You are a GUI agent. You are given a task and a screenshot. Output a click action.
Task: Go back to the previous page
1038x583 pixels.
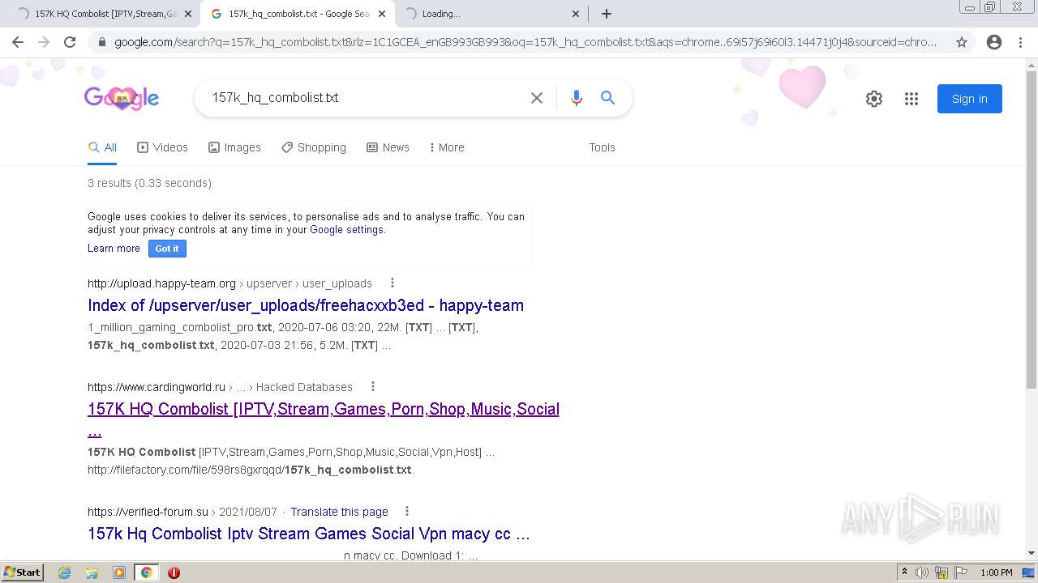click(18, 42)
